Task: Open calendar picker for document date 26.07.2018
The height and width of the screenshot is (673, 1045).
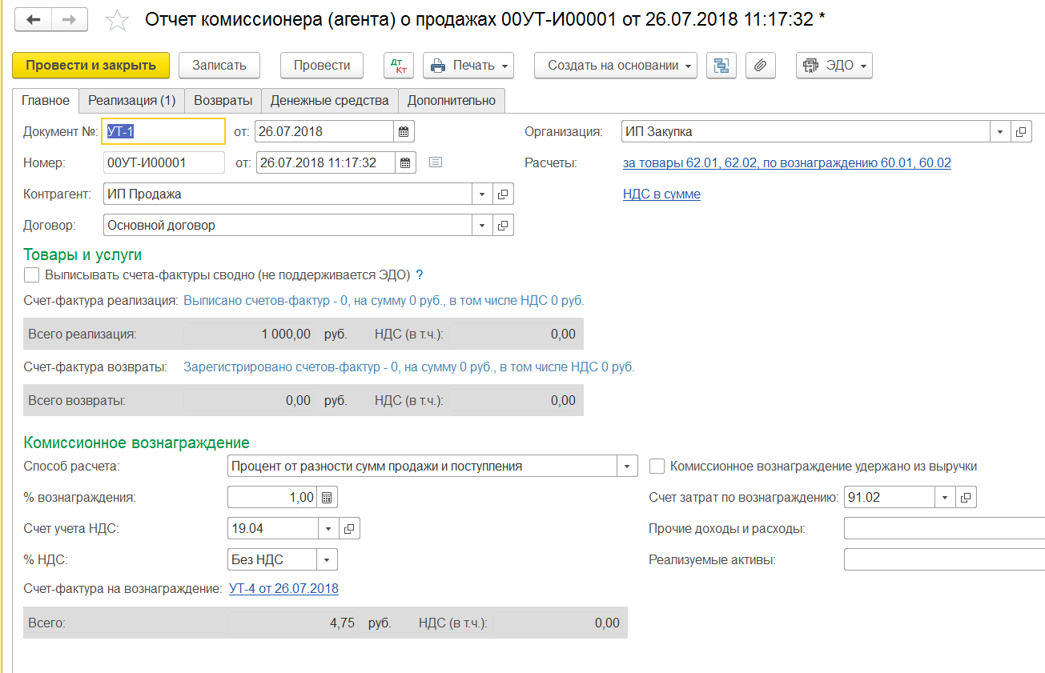Action: 404,131
